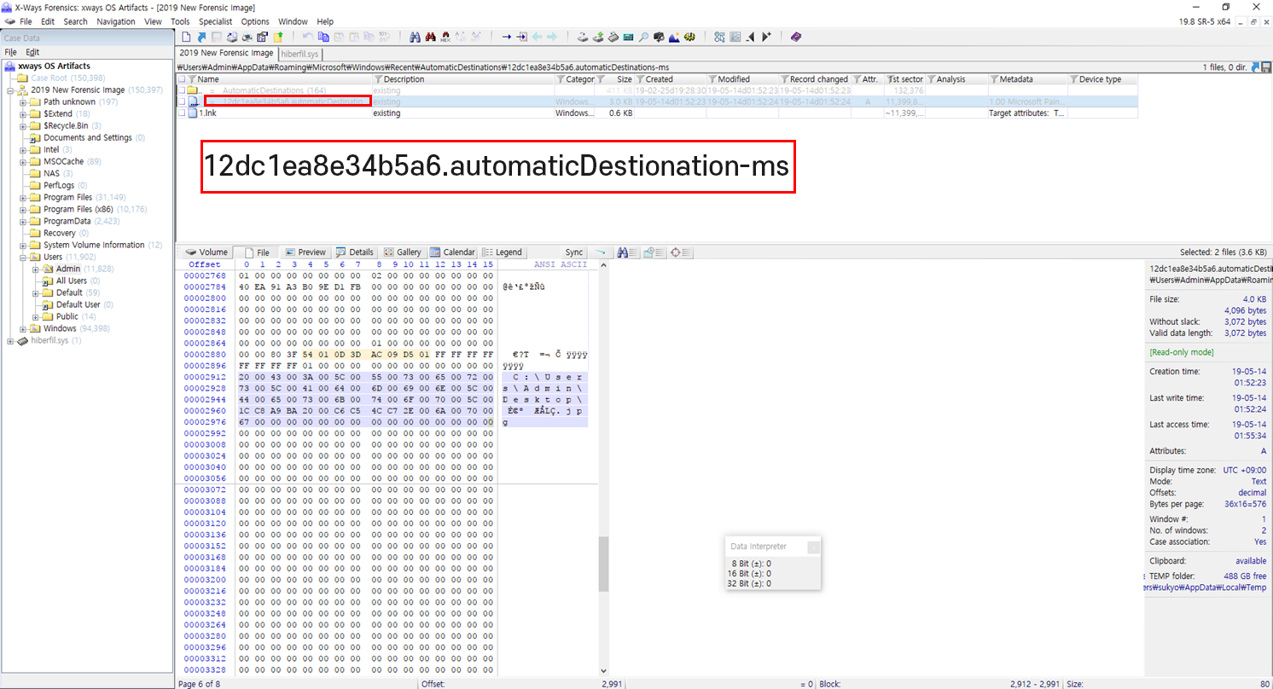1273x689 pixels.
Task: Click the purple Help book icon
Action: [x=795, y=37]
